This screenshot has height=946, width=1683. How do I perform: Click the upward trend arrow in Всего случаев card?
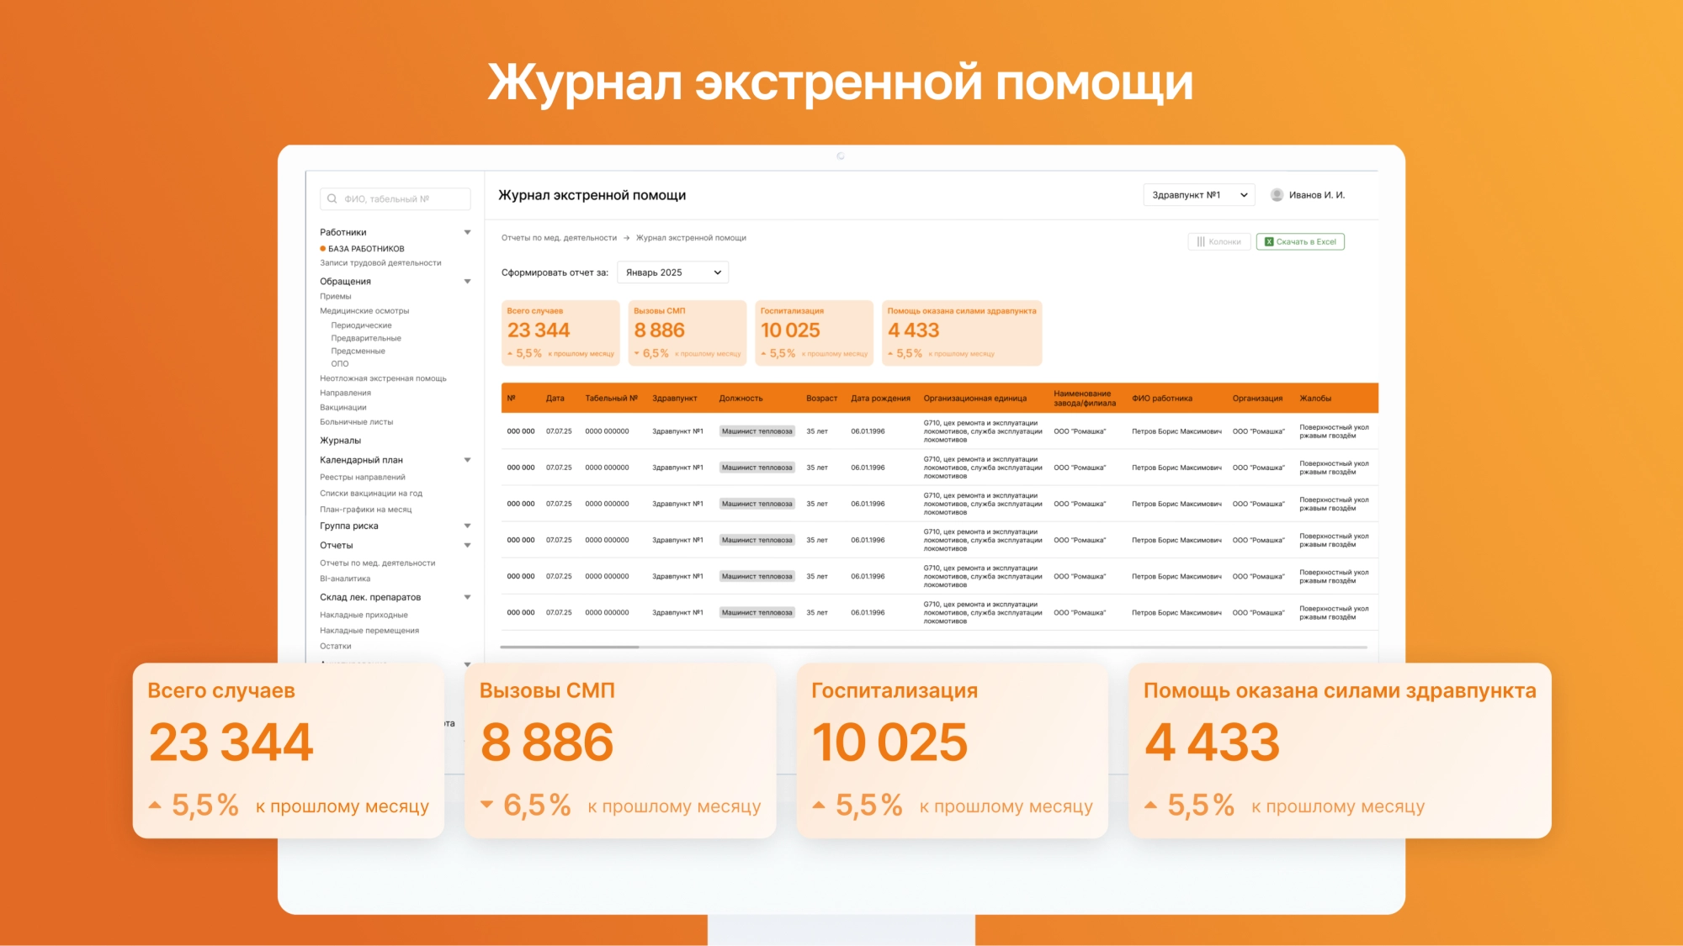tap(512, 353)
